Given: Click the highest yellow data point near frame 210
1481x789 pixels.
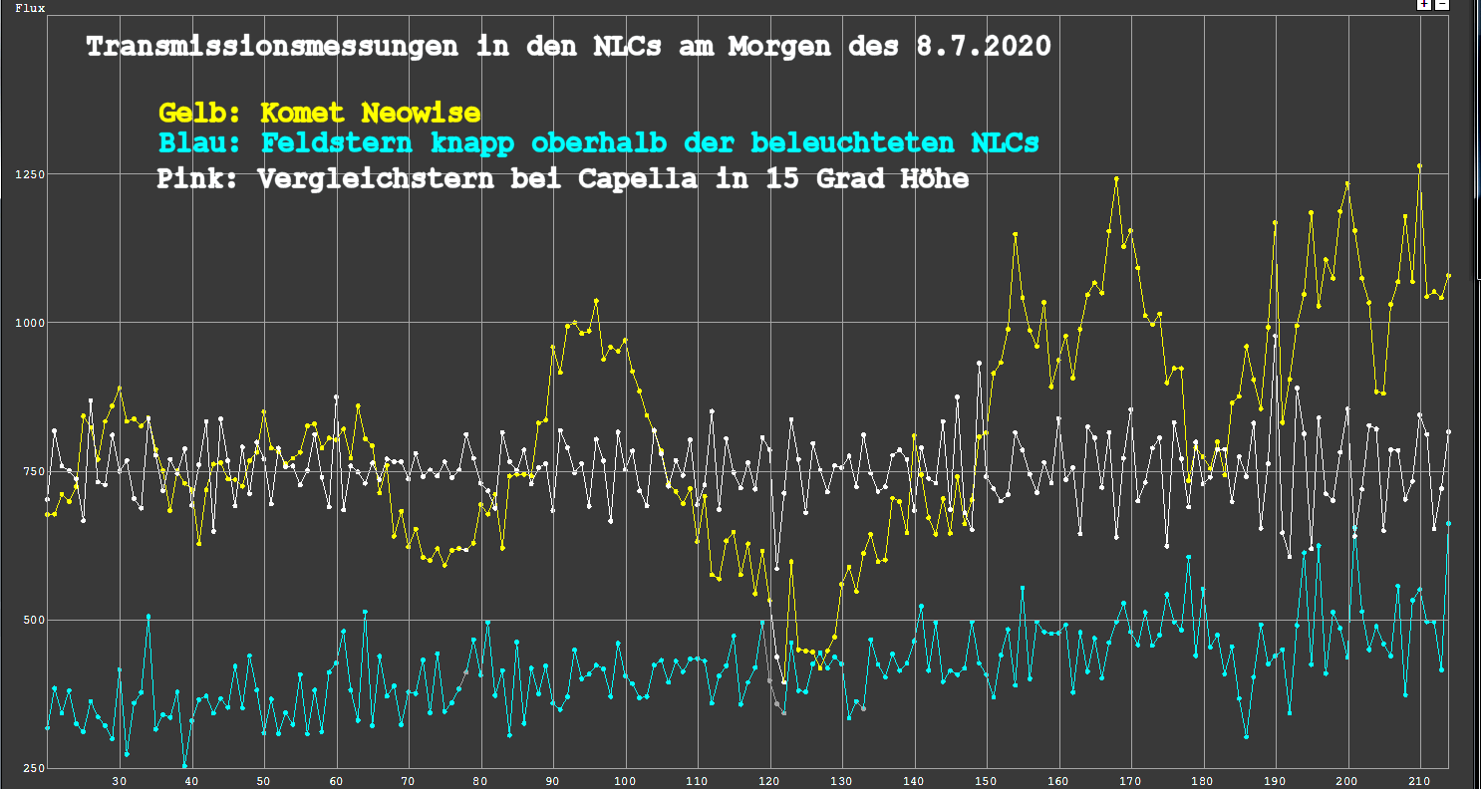Looking at the screenshot, I should tap(1419, 166).
